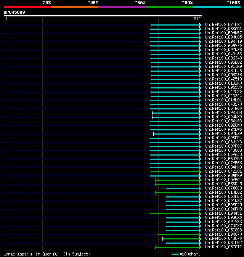Select the UniRef100_Q1HL02 label
The height and width of the screenshot is (257, 244).
[223, 193]
